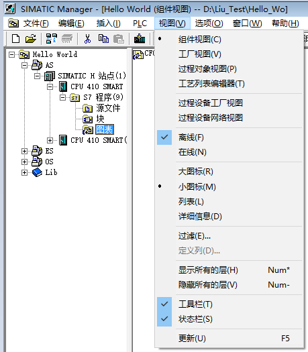Open the PLC menu
This screenshot has width=308, height=352.
pos(140,23)
